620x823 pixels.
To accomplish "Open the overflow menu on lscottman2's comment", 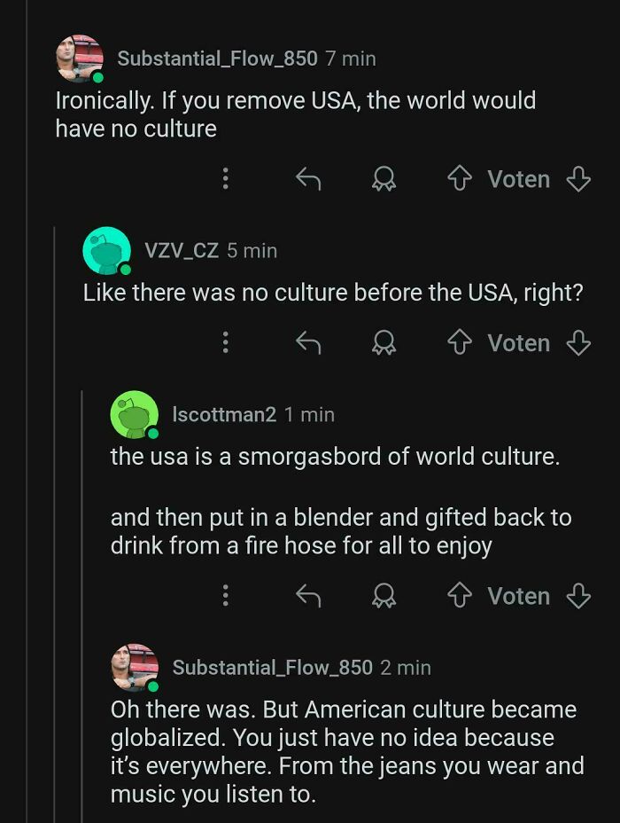I will (x=226, y=596).
